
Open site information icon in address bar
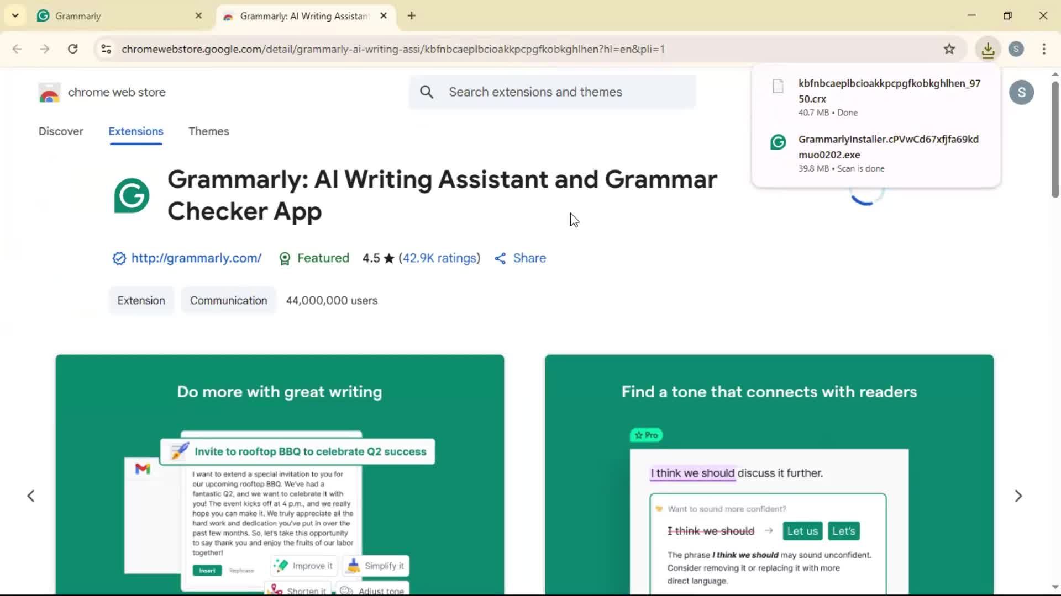point(106,49)
